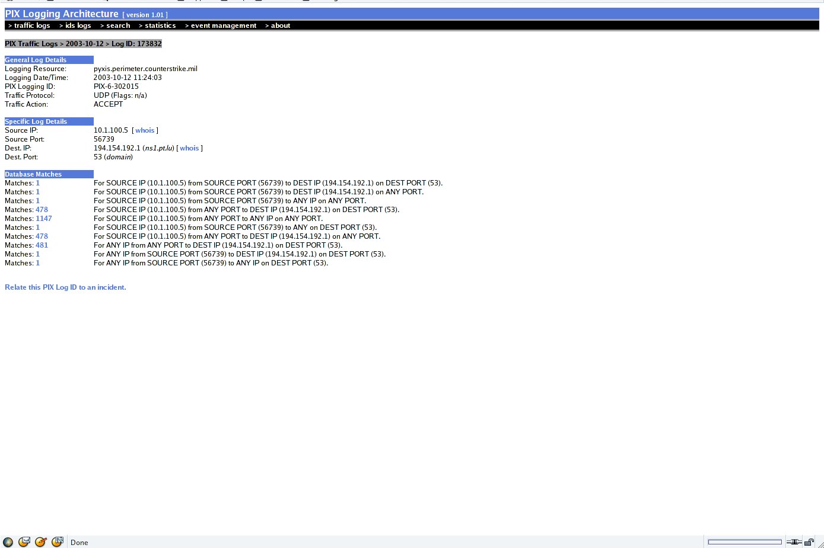Click the online/offline connection plug icon

[794, 542]
